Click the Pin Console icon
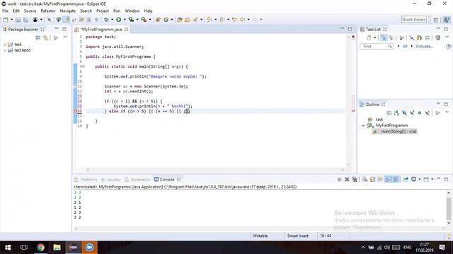 (406, 179)
